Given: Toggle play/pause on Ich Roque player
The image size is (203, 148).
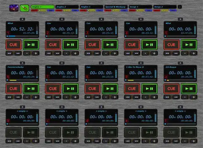Looking at the screenshot, I should [x=189, y=89].
